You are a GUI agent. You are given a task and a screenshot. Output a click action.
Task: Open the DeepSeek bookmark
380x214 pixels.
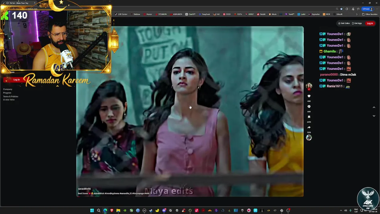click(x=204, y=14)
